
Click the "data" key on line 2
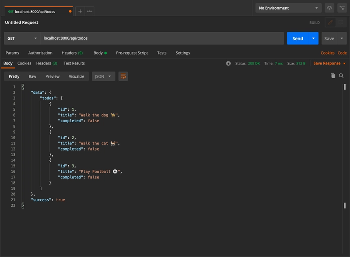(x=38, y=93)
